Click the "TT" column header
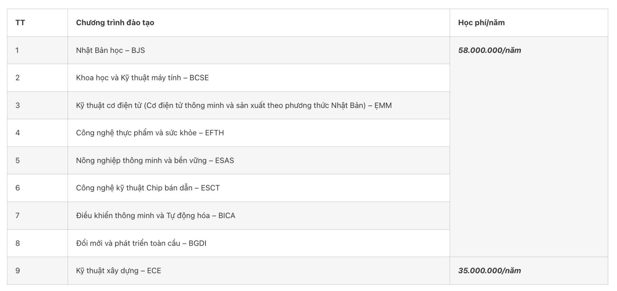 pyautogui.click(x=20, y=23)
